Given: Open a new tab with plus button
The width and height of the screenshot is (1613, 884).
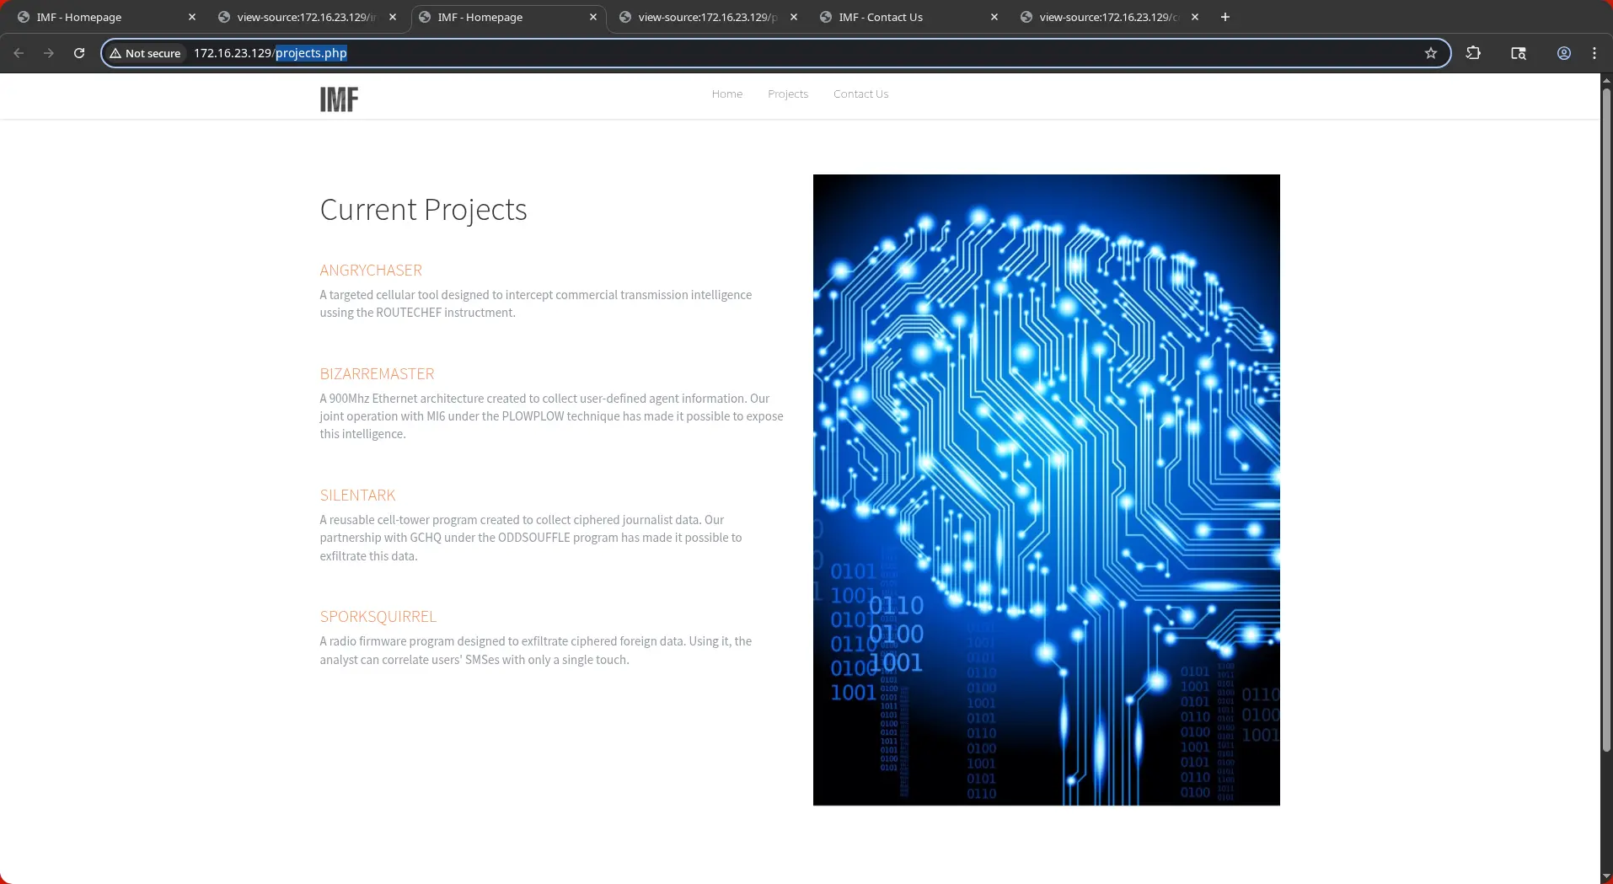Looking at the screenshot, I should click(x=1224, y=17).
